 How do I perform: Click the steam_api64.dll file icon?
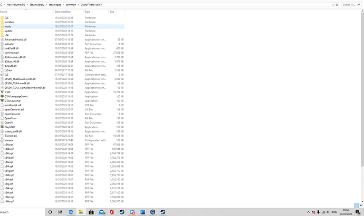click(x=2, y=131)
